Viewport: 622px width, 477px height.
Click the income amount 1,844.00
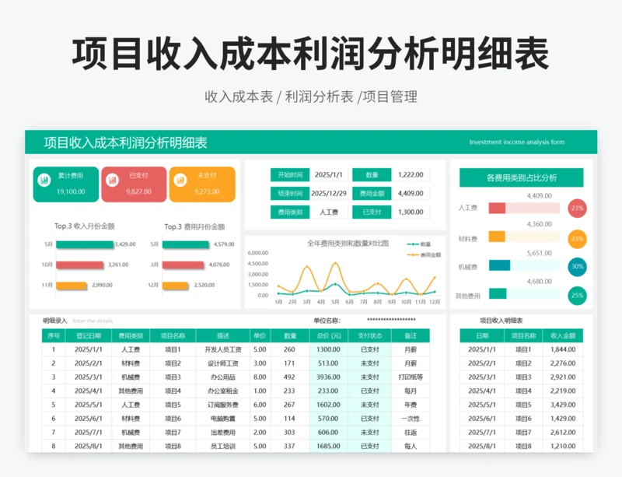coord(563,349)
